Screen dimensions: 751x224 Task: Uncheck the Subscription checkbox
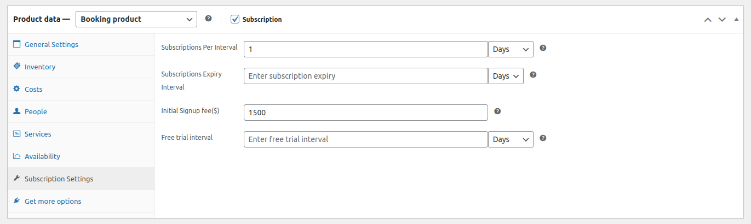pyautogui.click(x=235, y=19)
